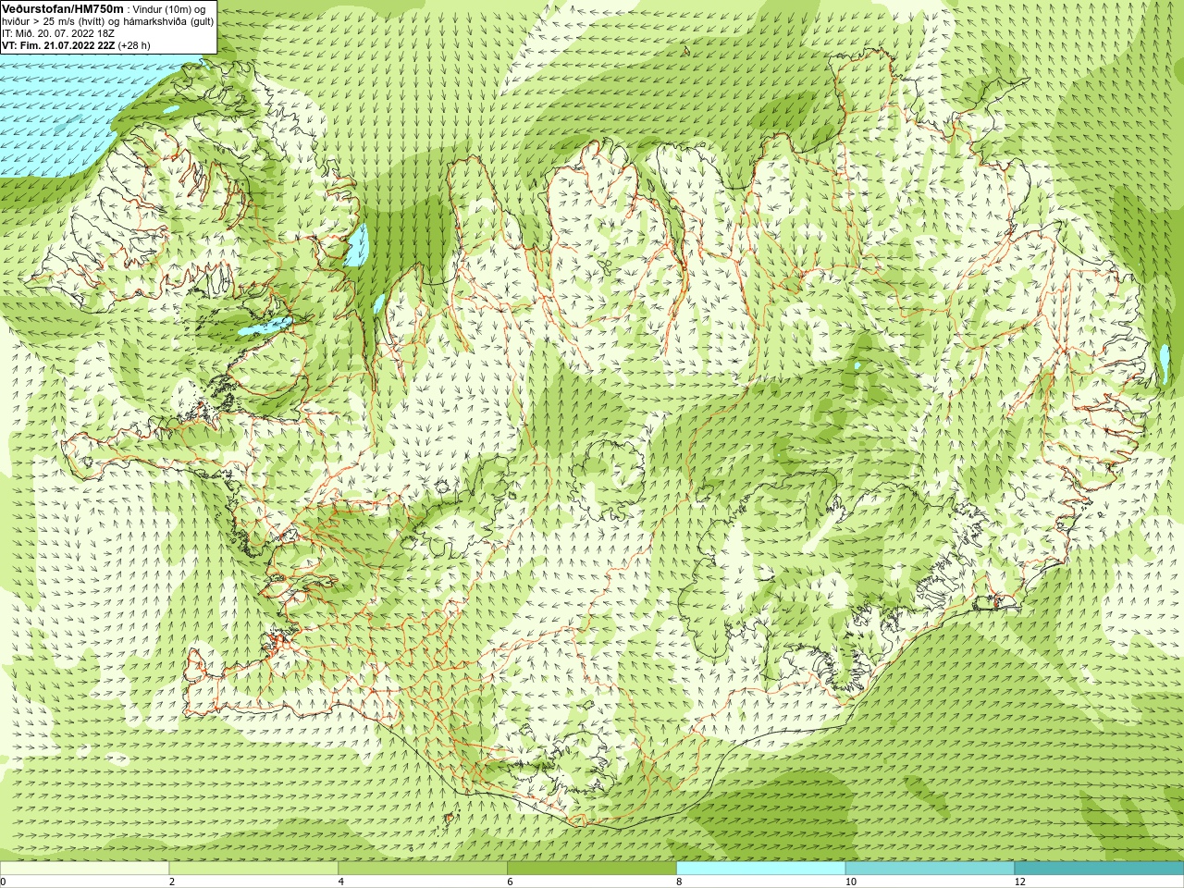This screenshot has width=1184, height=888.
Task: Select the 0–2 m/s pale color bar segment
Action: coord(84,869)
